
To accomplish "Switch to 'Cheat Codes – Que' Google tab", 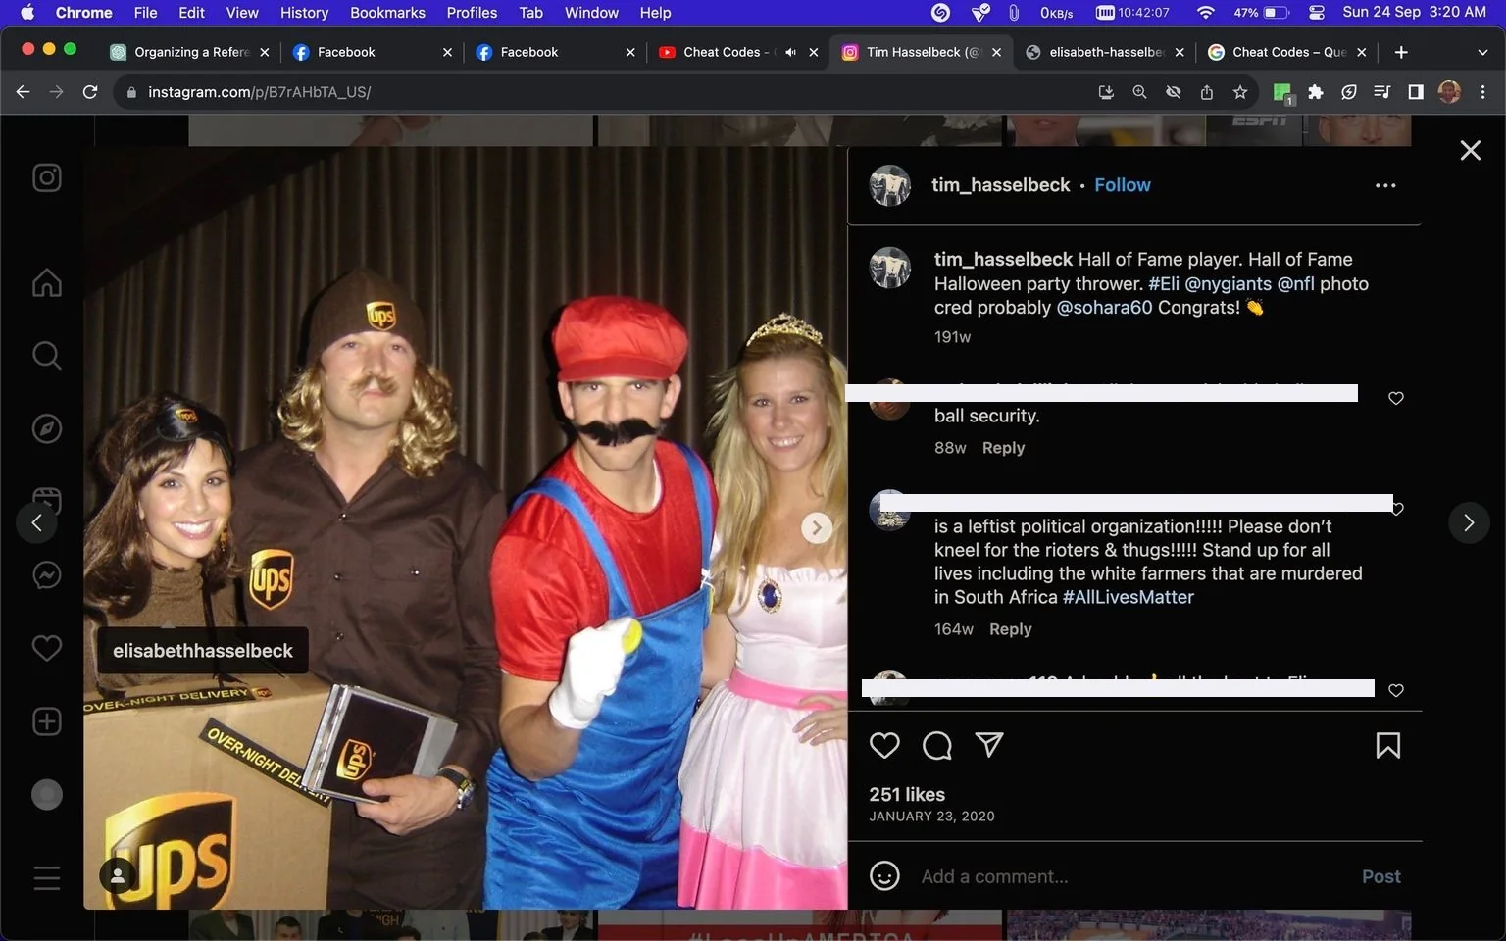I will 1286,52.
